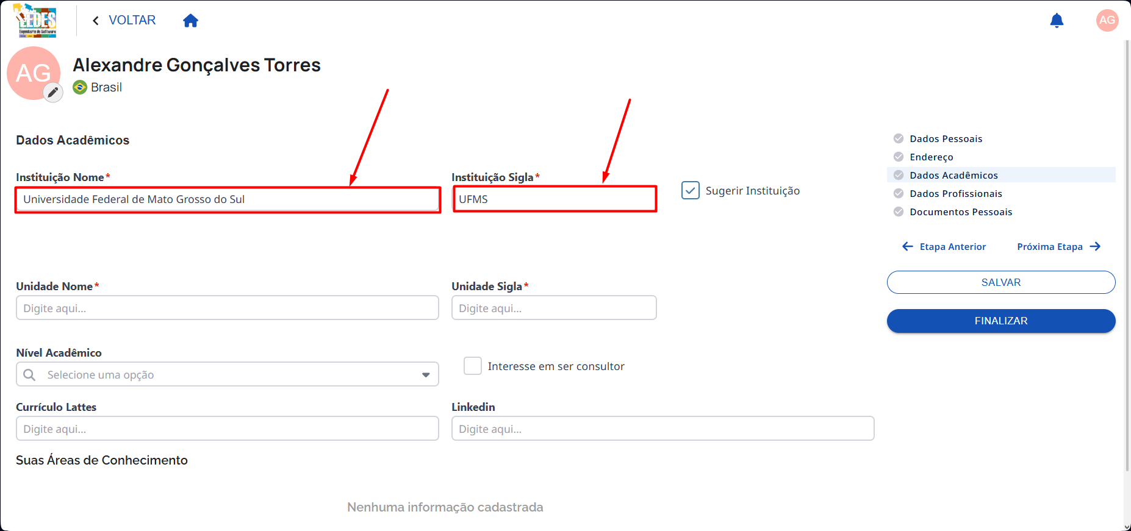Open the AG user avatar menu
Viewport: 1131px width, 531px height.
click(x=1107, y=20)
